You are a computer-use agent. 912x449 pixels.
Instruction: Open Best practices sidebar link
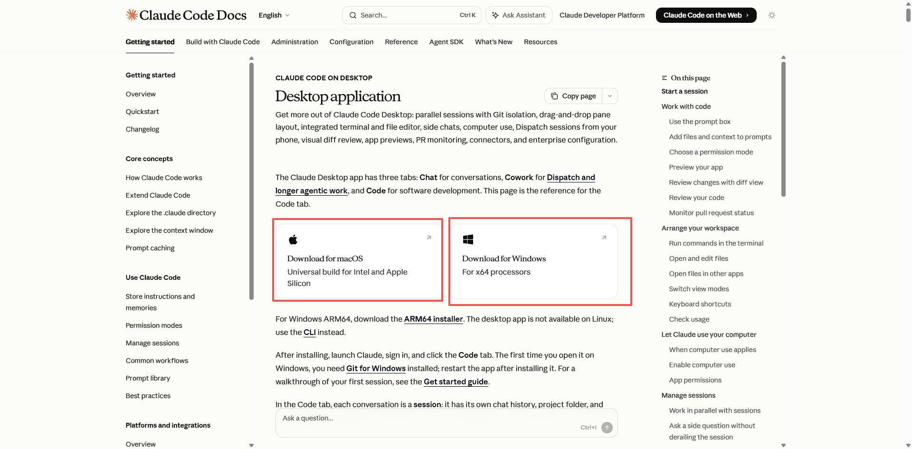148,396
